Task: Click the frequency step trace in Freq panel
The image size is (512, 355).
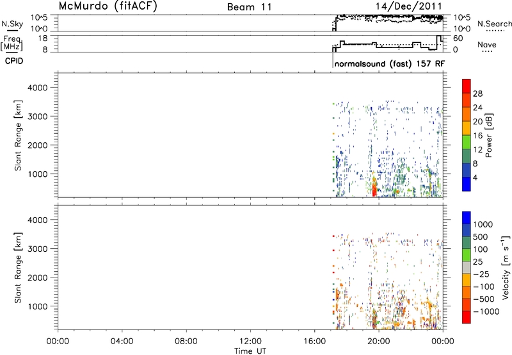Action: click(388, 44)
